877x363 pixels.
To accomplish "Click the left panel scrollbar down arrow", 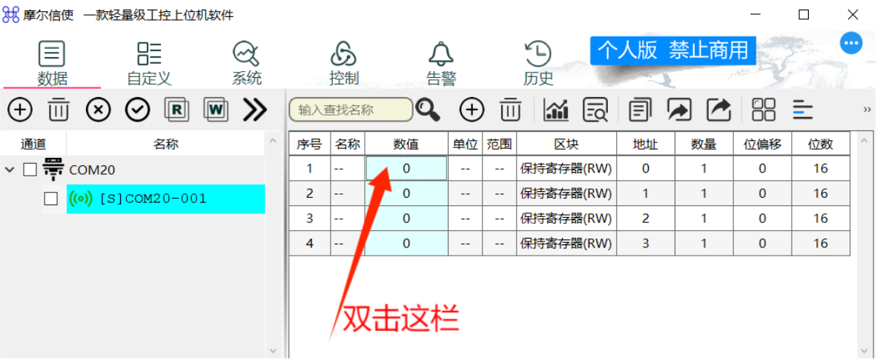I will click(273, 351).
